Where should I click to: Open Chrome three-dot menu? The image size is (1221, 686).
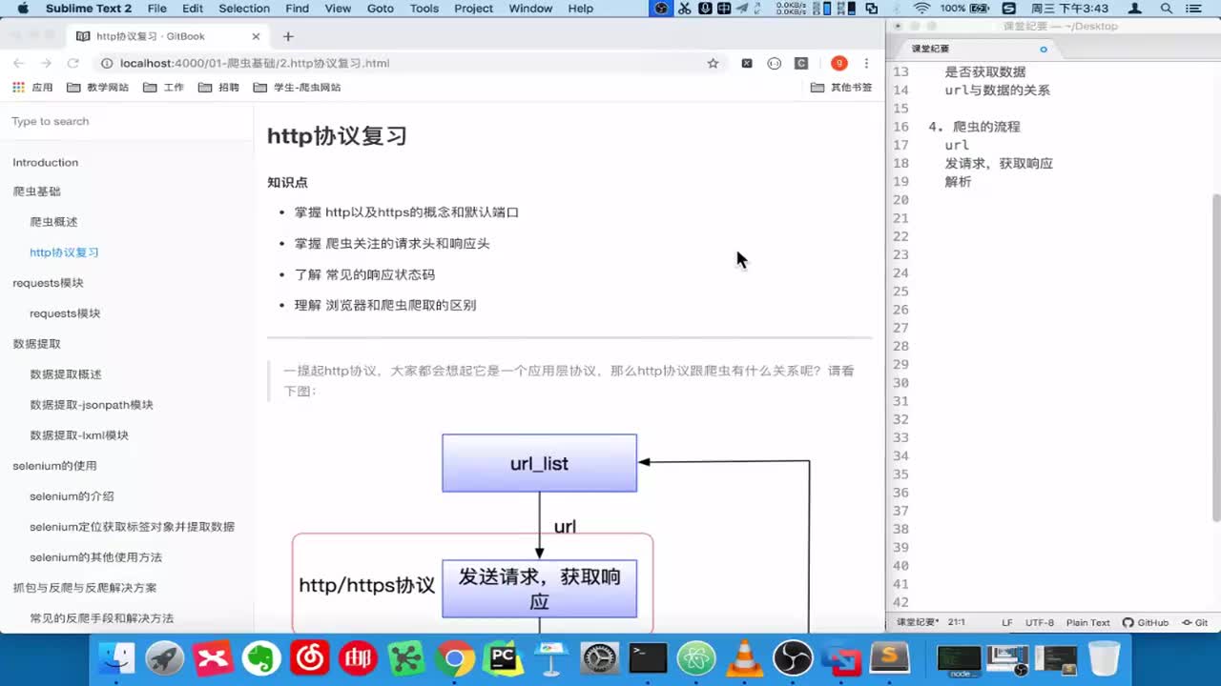click(x=866, y=63)
